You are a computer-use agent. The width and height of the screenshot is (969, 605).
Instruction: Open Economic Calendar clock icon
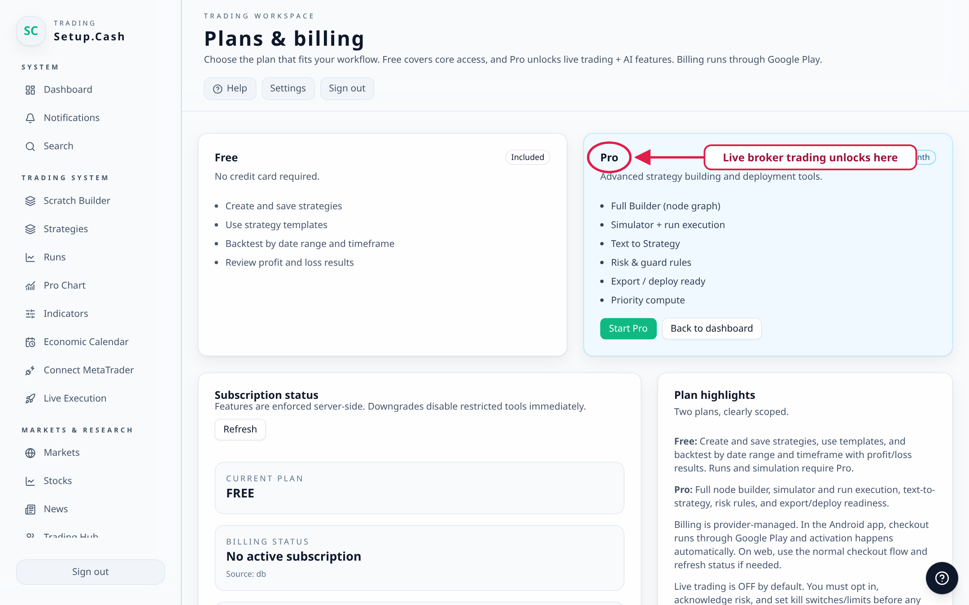[x=30, y=342]
